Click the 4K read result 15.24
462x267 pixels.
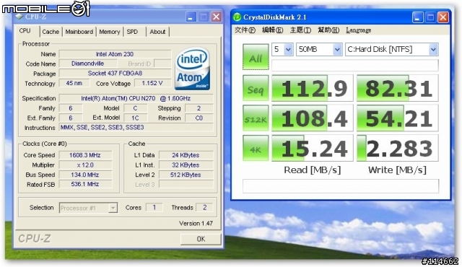click(x=313, y=149)
